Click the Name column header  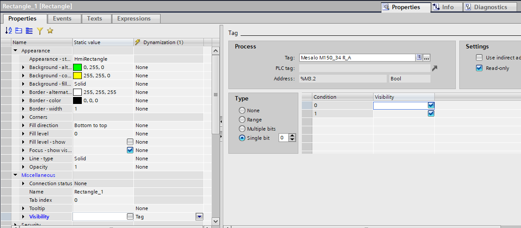coord(42,42)
